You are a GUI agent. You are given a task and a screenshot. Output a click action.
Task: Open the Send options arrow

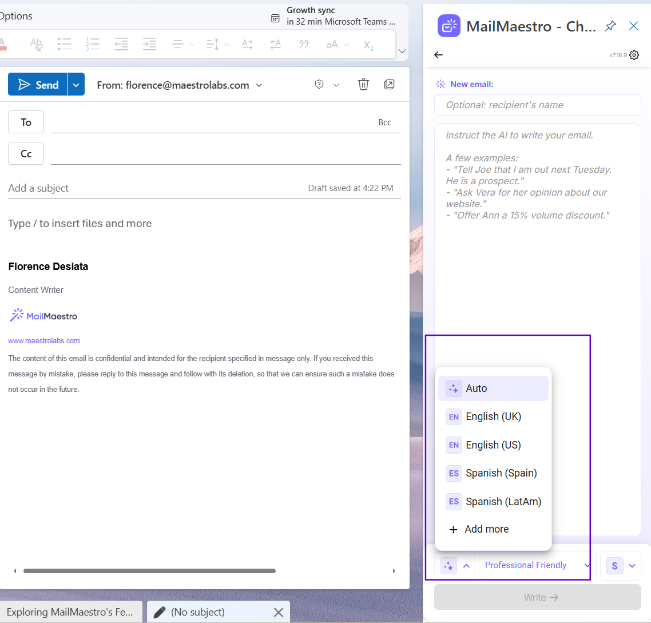coord(76,85)
